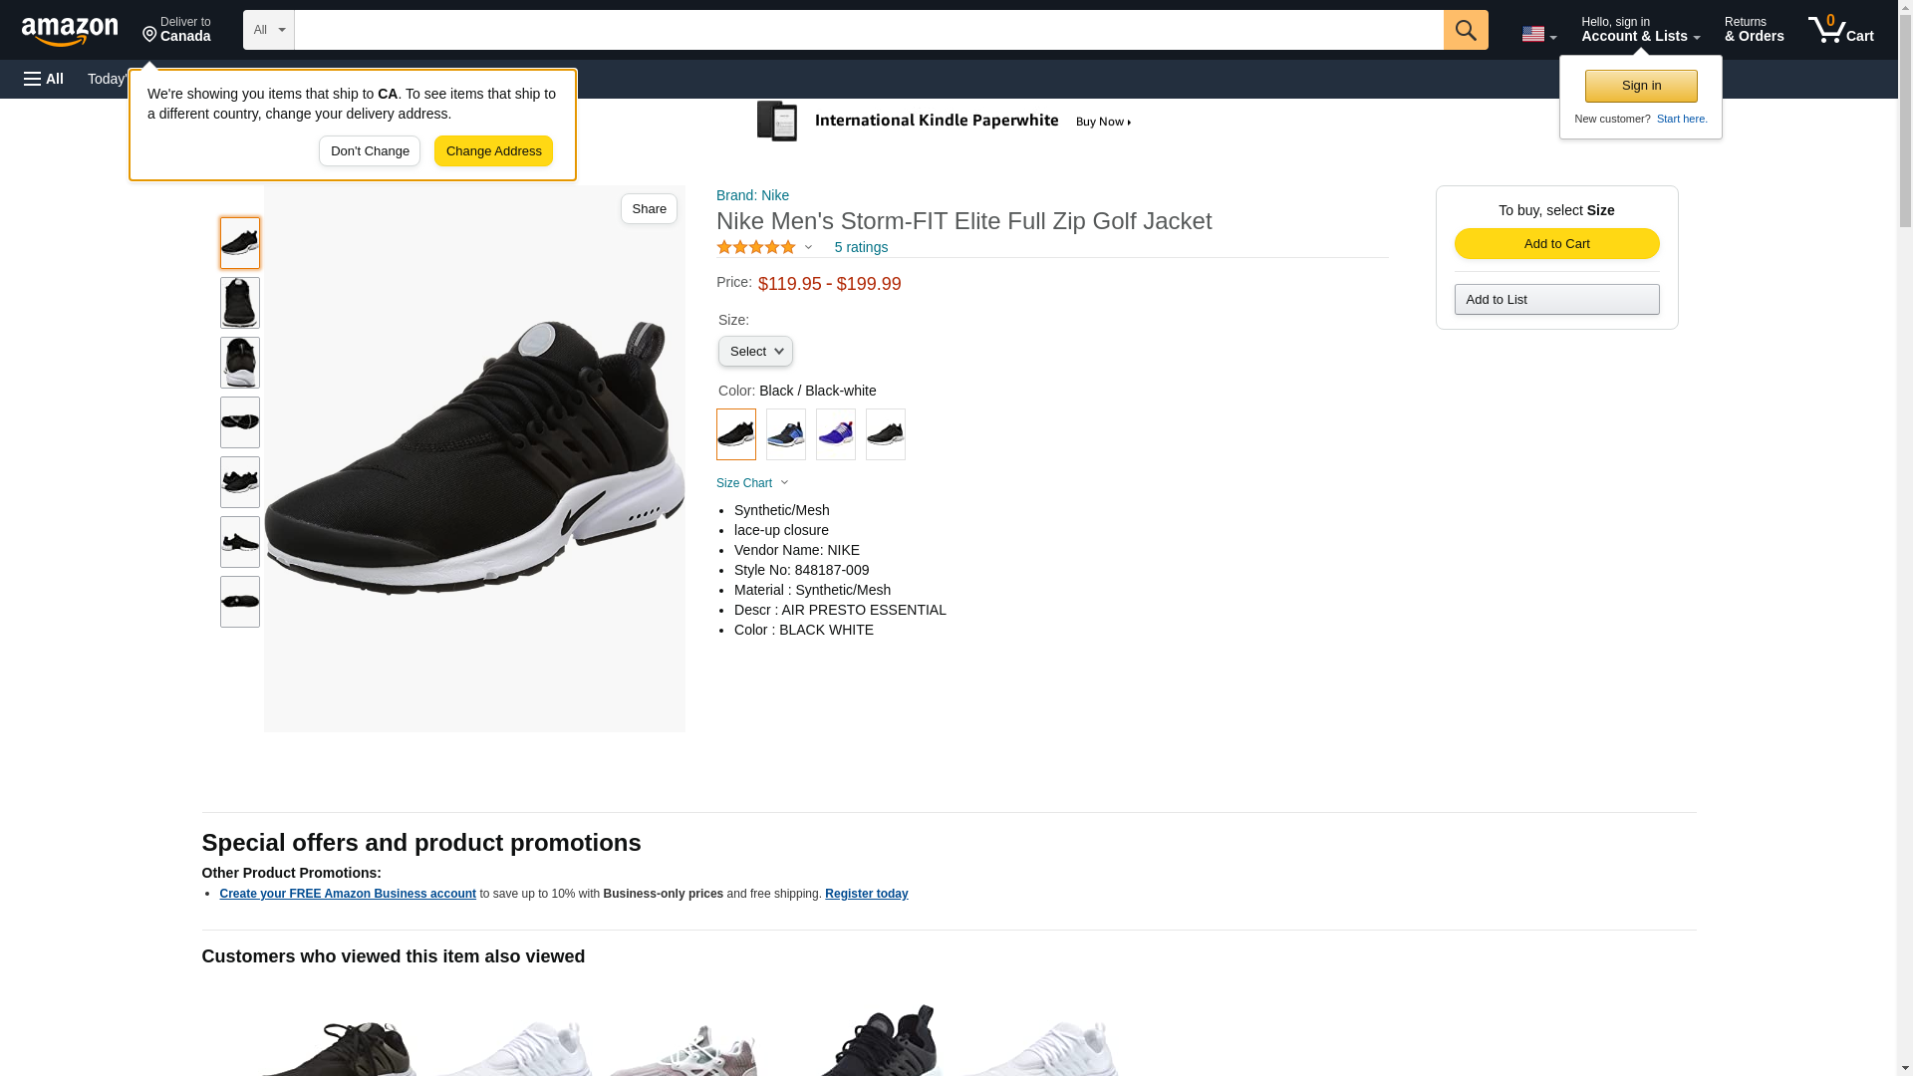Click in the search text field
Screen dimensions: 1913x1076
pos(867,30)
